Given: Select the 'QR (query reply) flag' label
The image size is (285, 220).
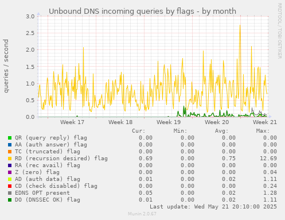Looking at the screenshot, I should [51, 138].
